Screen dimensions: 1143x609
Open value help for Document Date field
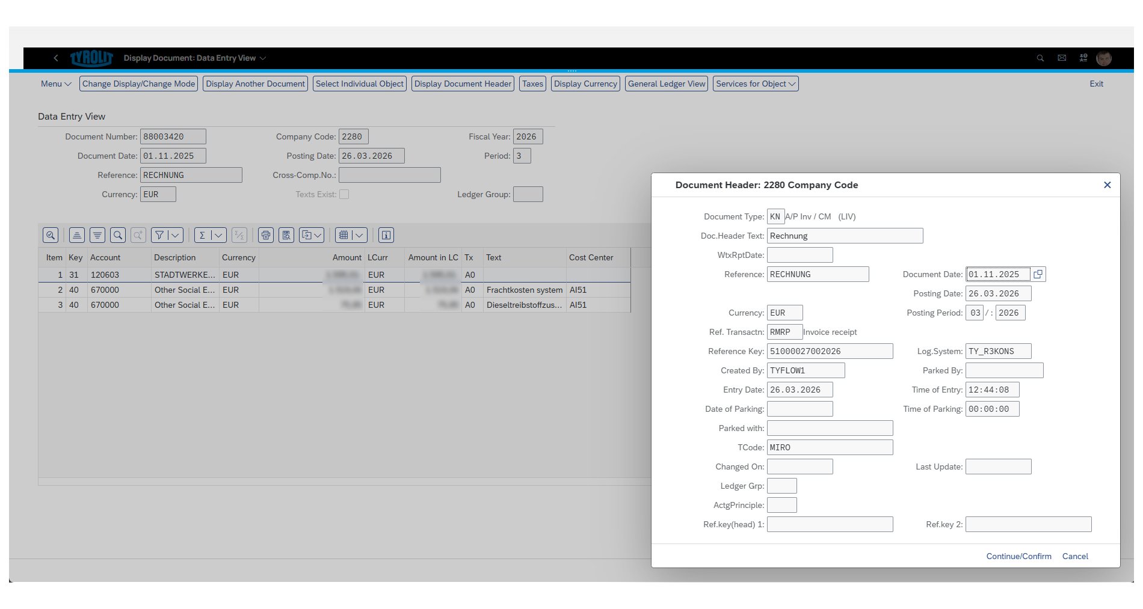(1038, 274)
